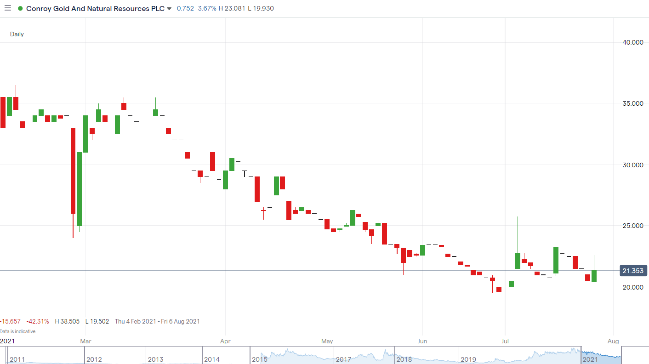The image size is (649, 364).
Task: Select the 0.752 price change value
Action: point(185,8)
